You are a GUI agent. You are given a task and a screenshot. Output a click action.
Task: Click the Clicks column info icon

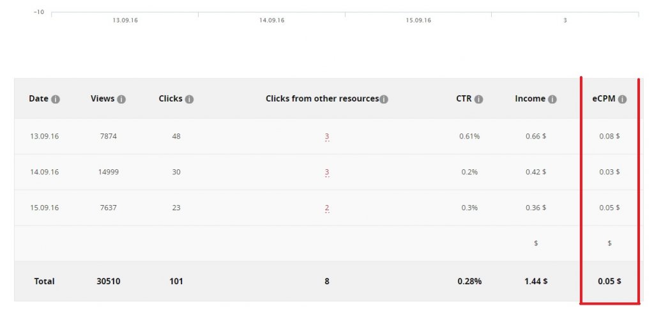(x=189, y=100)
